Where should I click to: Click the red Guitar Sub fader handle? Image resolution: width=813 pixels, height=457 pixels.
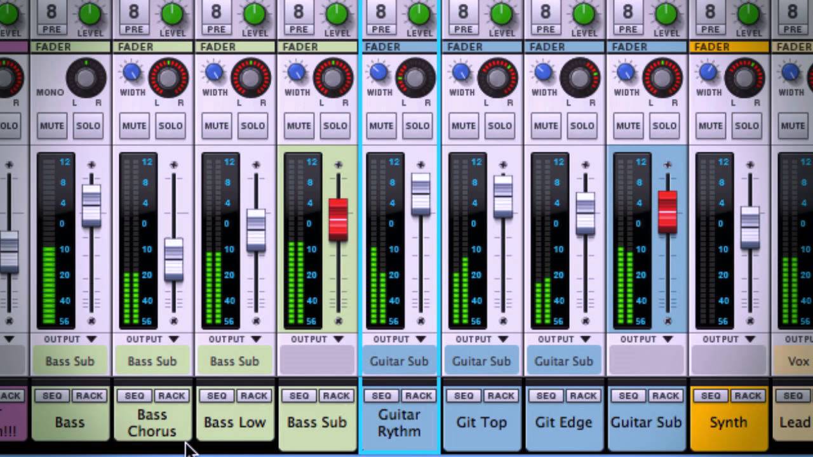pos(668,212)
